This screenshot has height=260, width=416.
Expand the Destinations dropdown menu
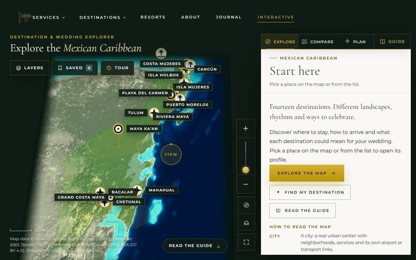click(102, 17)
